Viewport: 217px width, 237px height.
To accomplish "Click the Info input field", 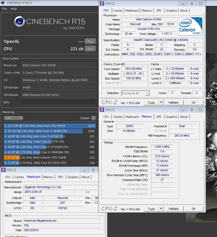I will pos(58,102).
